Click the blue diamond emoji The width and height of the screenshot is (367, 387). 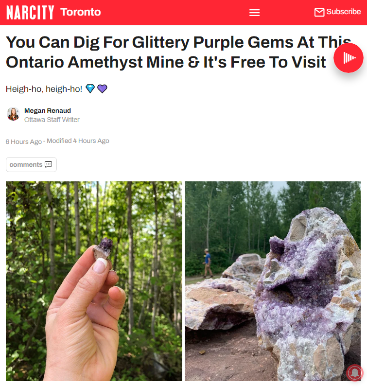click(x=90, y=88)
